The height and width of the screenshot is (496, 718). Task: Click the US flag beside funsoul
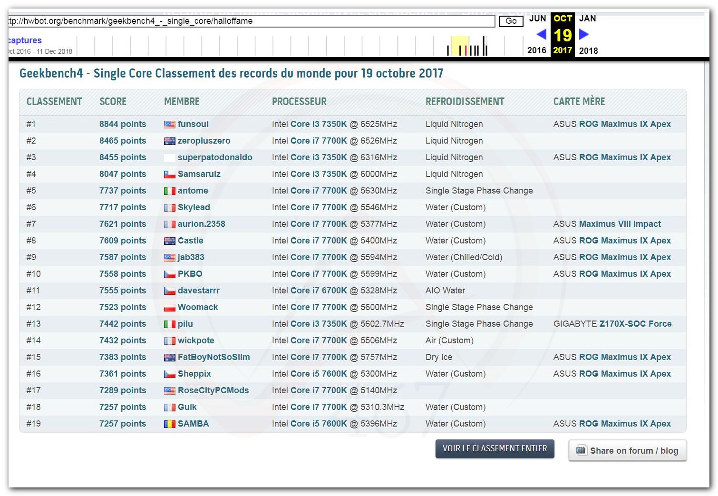click(x=169, y=125)
